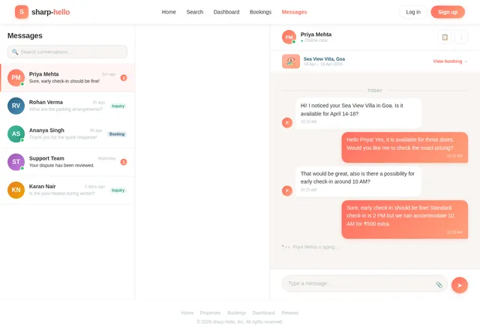Click the Sea View Villa thumbnail

click(x=291, y=61)
